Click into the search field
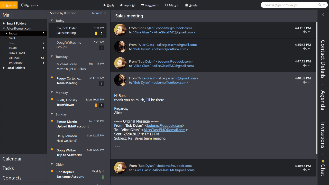Screen dimensions: 329x185 [290, 5]
